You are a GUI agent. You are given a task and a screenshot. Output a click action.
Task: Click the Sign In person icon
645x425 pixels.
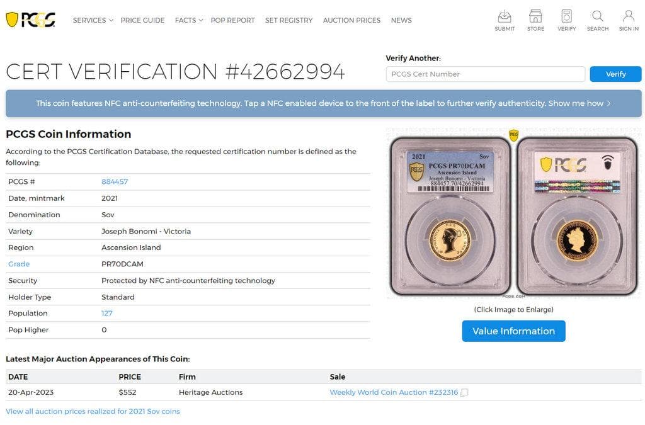tap(628, 20)
